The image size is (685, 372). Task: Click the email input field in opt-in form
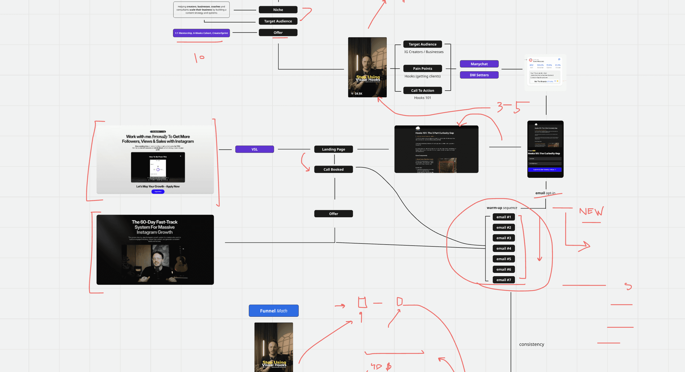(x=545, y=163)
